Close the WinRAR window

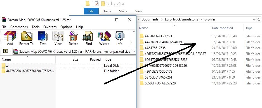[x=130, y=20]
